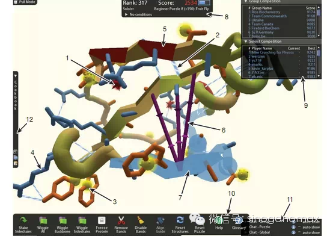The image size is (330, 236).
Task: Activate the Wiggle Backbone tool
Action: [x=63, y=225]
